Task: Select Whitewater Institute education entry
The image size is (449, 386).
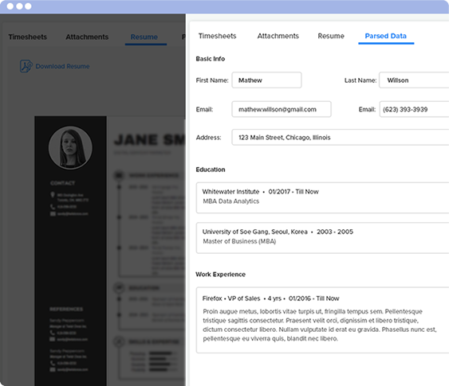Action: click(322, 197)
